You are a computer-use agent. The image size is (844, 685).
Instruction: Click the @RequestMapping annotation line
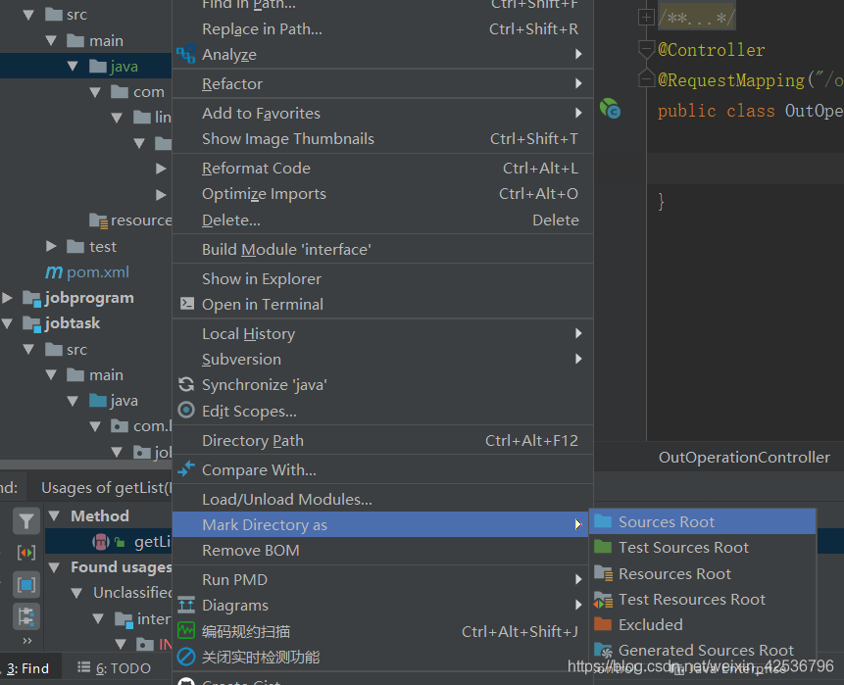coord(750,80)
